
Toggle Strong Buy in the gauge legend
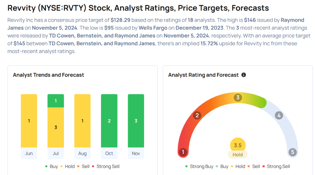[199, 166]
